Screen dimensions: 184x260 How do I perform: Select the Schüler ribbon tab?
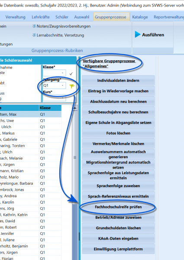click(62, 17)
